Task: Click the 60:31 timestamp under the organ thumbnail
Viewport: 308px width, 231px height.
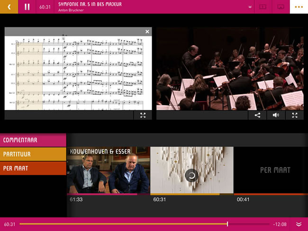Action: tap(160, 199)
